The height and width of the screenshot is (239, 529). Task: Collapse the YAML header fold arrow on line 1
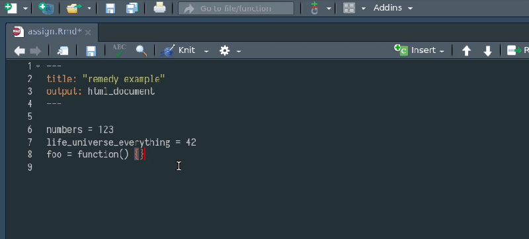point(38,66)
